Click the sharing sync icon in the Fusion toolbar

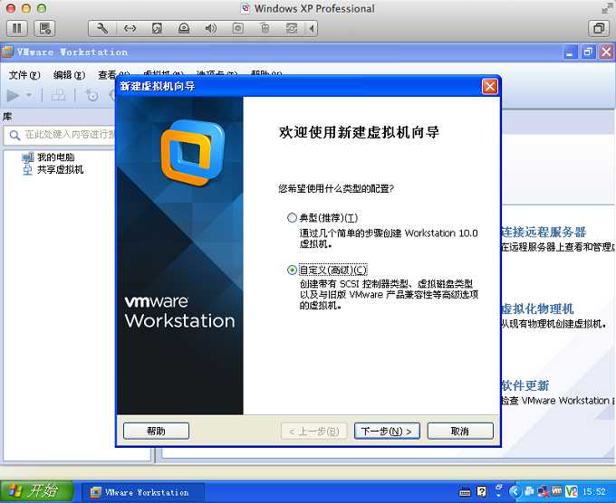[292, 28]
